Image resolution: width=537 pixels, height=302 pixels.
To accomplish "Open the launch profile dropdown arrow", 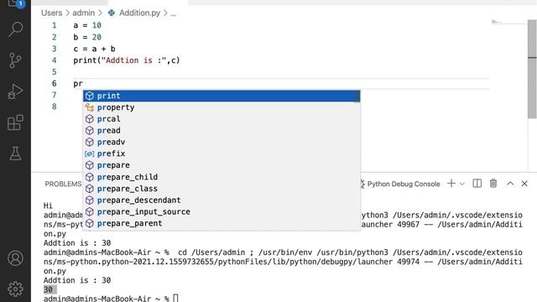I will tap(462, 184).
